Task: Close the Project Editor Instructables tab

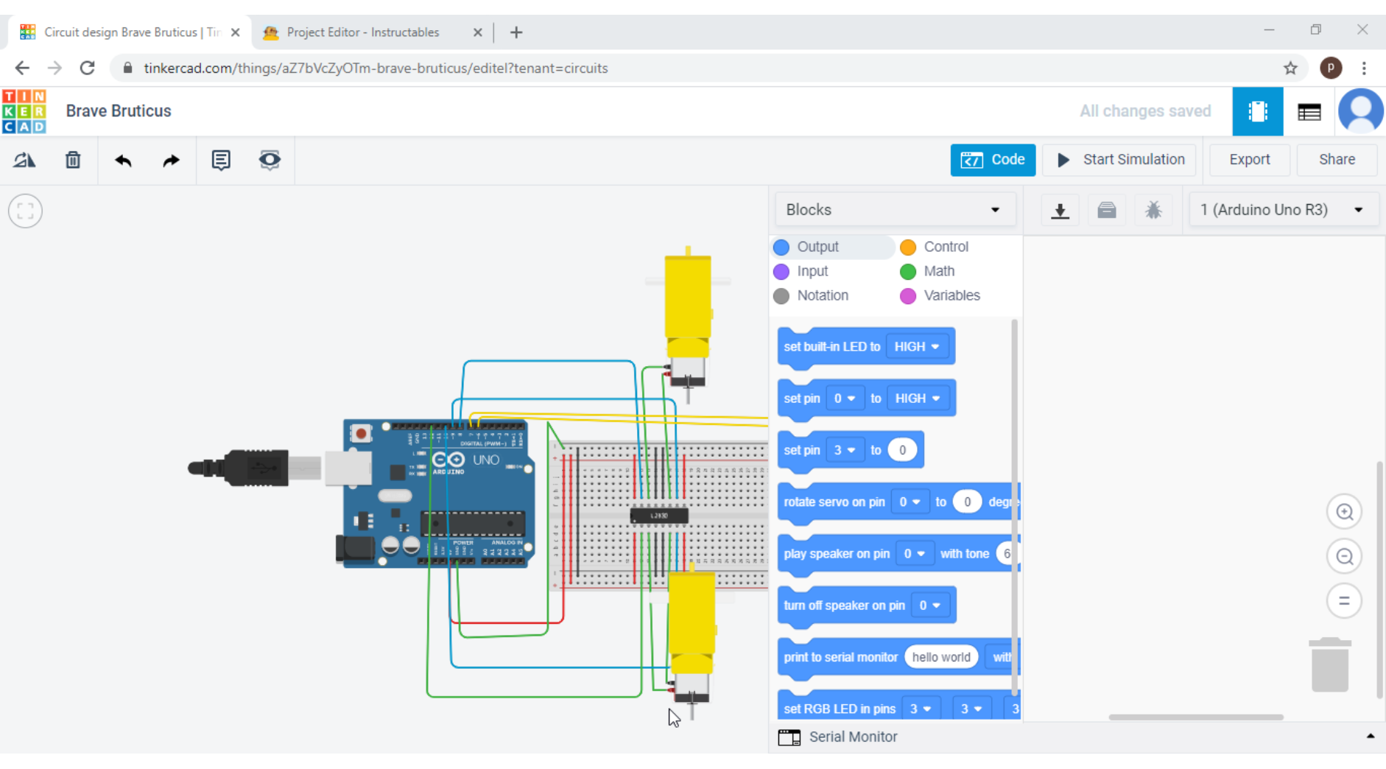Action: click(477, 32)
